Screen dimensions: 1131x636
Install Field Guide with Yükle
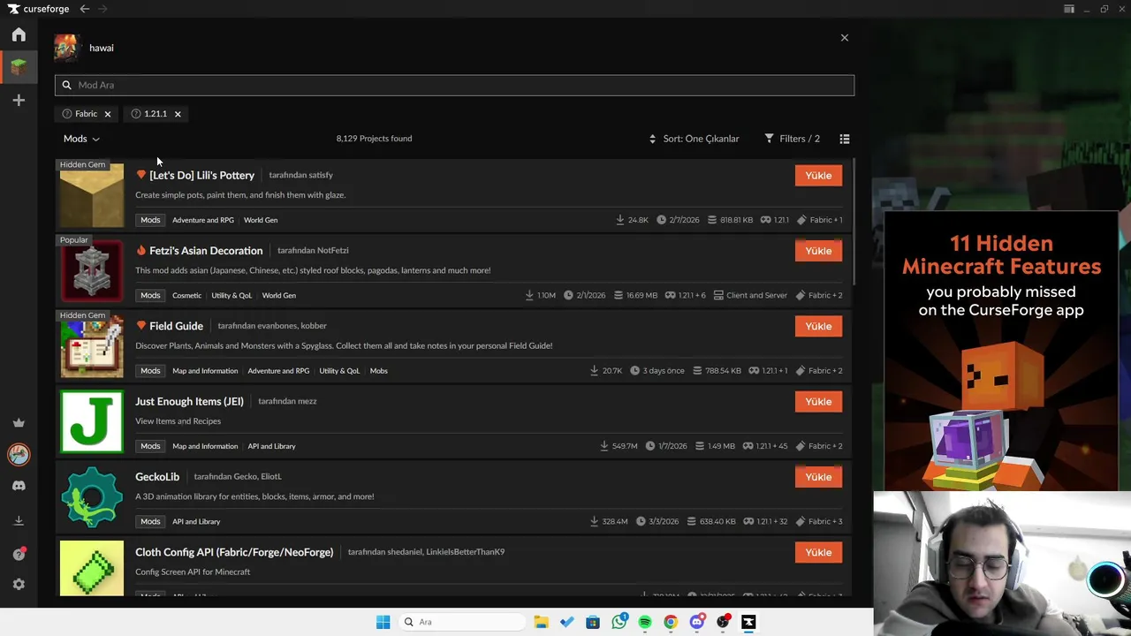(x=818, y=326)
